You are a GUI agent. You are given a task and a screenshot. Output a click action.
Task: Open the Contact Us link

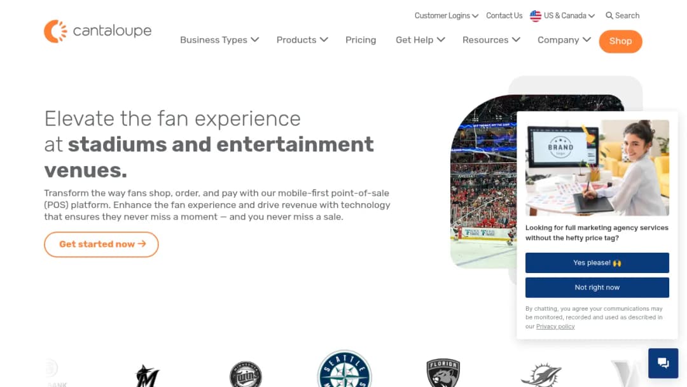coord(504,16)
